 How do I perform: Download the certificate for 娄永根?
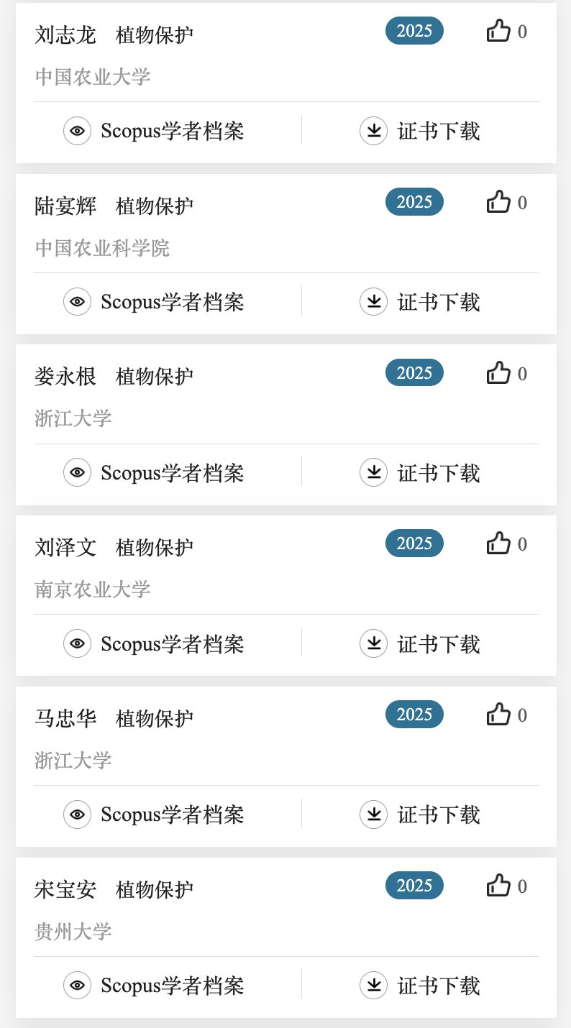point(438,473)
